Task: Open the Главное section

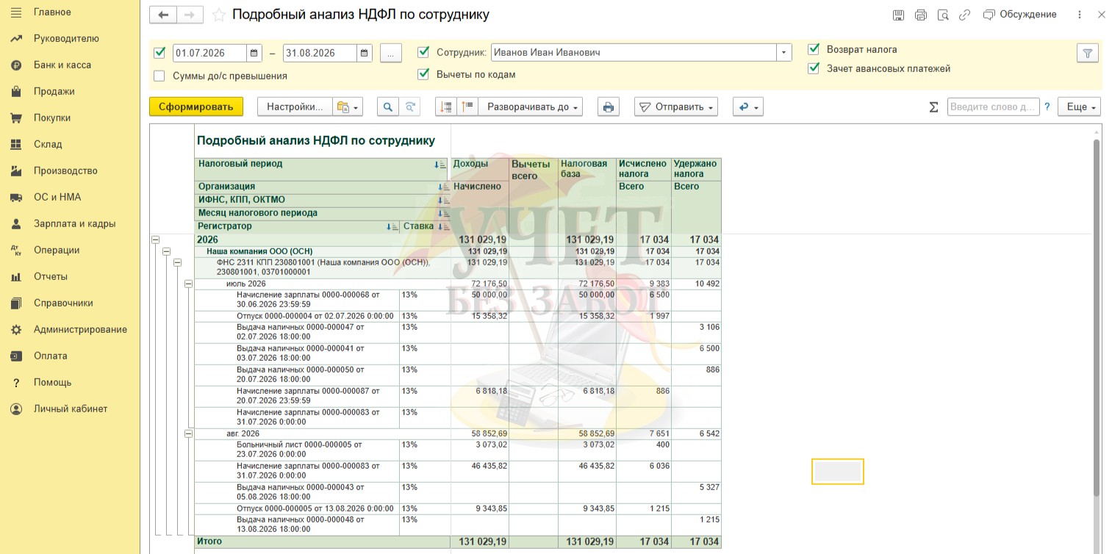Action: (x=52, y=12)
